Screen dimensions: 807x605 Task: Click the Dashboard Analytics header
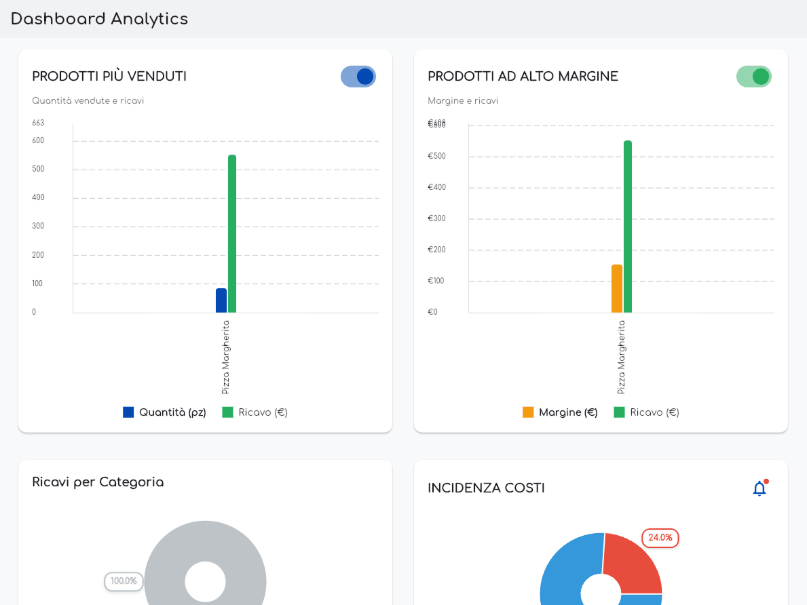click(99, 19)
